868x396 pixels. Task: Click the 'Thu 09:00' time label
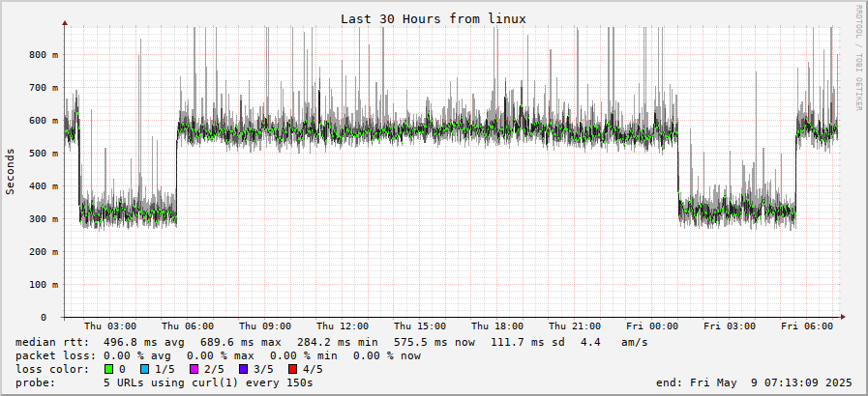[x=266, y=326]
